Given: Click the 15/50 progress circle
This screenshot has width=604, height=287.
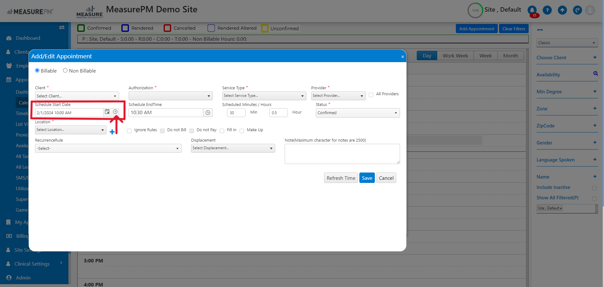Looking at the screenshot, I should click(475, 10).
